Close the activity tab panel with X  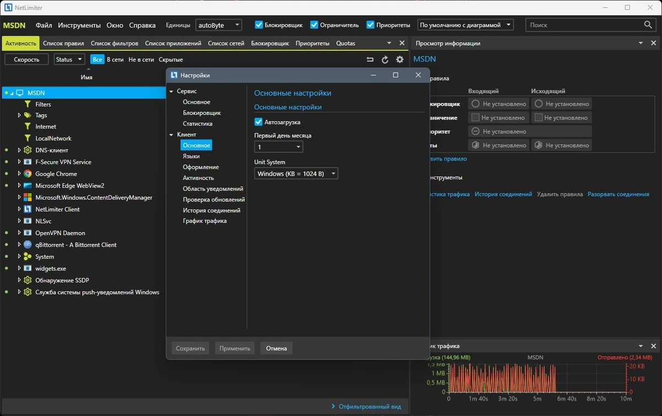402,43
